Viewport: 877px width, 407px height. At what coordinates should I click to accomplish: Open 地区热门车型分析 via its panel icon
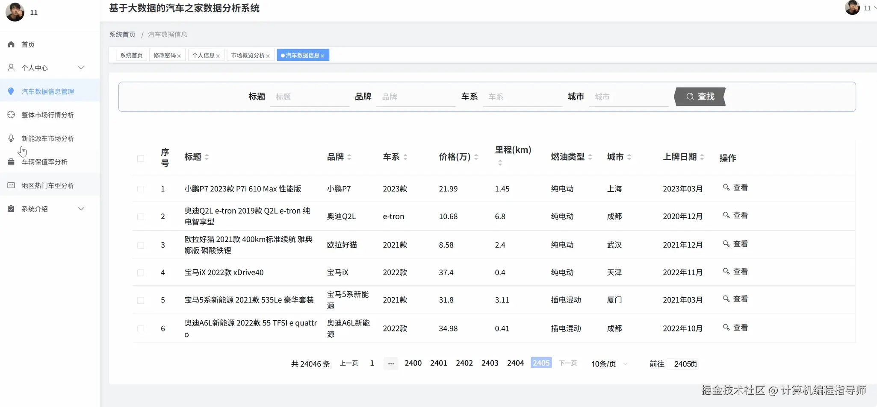click(x=10, y=185)
